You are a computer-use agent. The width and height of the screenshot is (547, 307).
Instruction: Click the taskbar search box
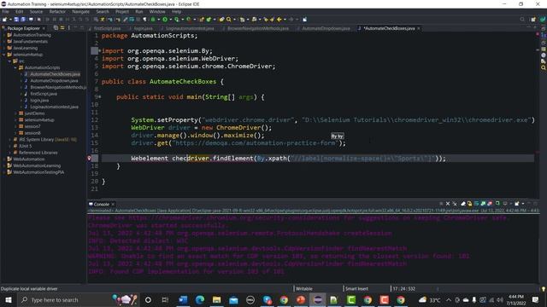pyautogui.click(x=78, y=299)
